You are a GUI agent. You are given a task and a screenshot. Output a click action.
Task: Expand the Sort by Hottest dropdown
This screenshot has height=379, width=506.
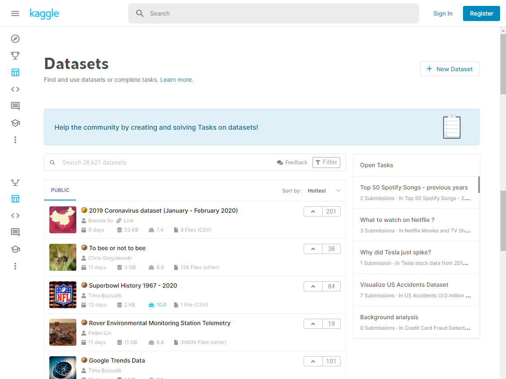pos(323,191)
